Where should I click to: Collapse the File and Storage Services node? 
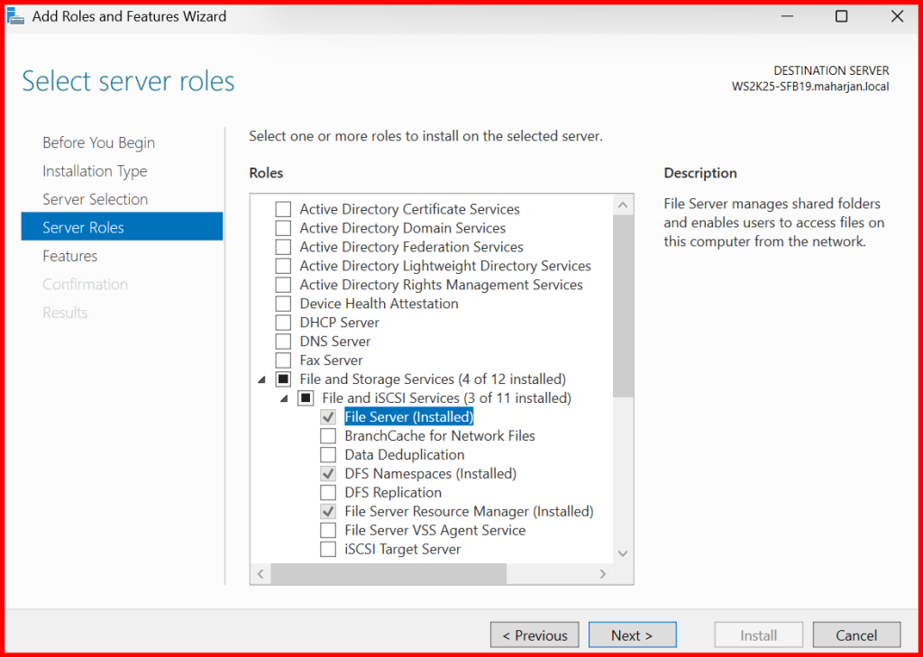click(x=261, y=379)
